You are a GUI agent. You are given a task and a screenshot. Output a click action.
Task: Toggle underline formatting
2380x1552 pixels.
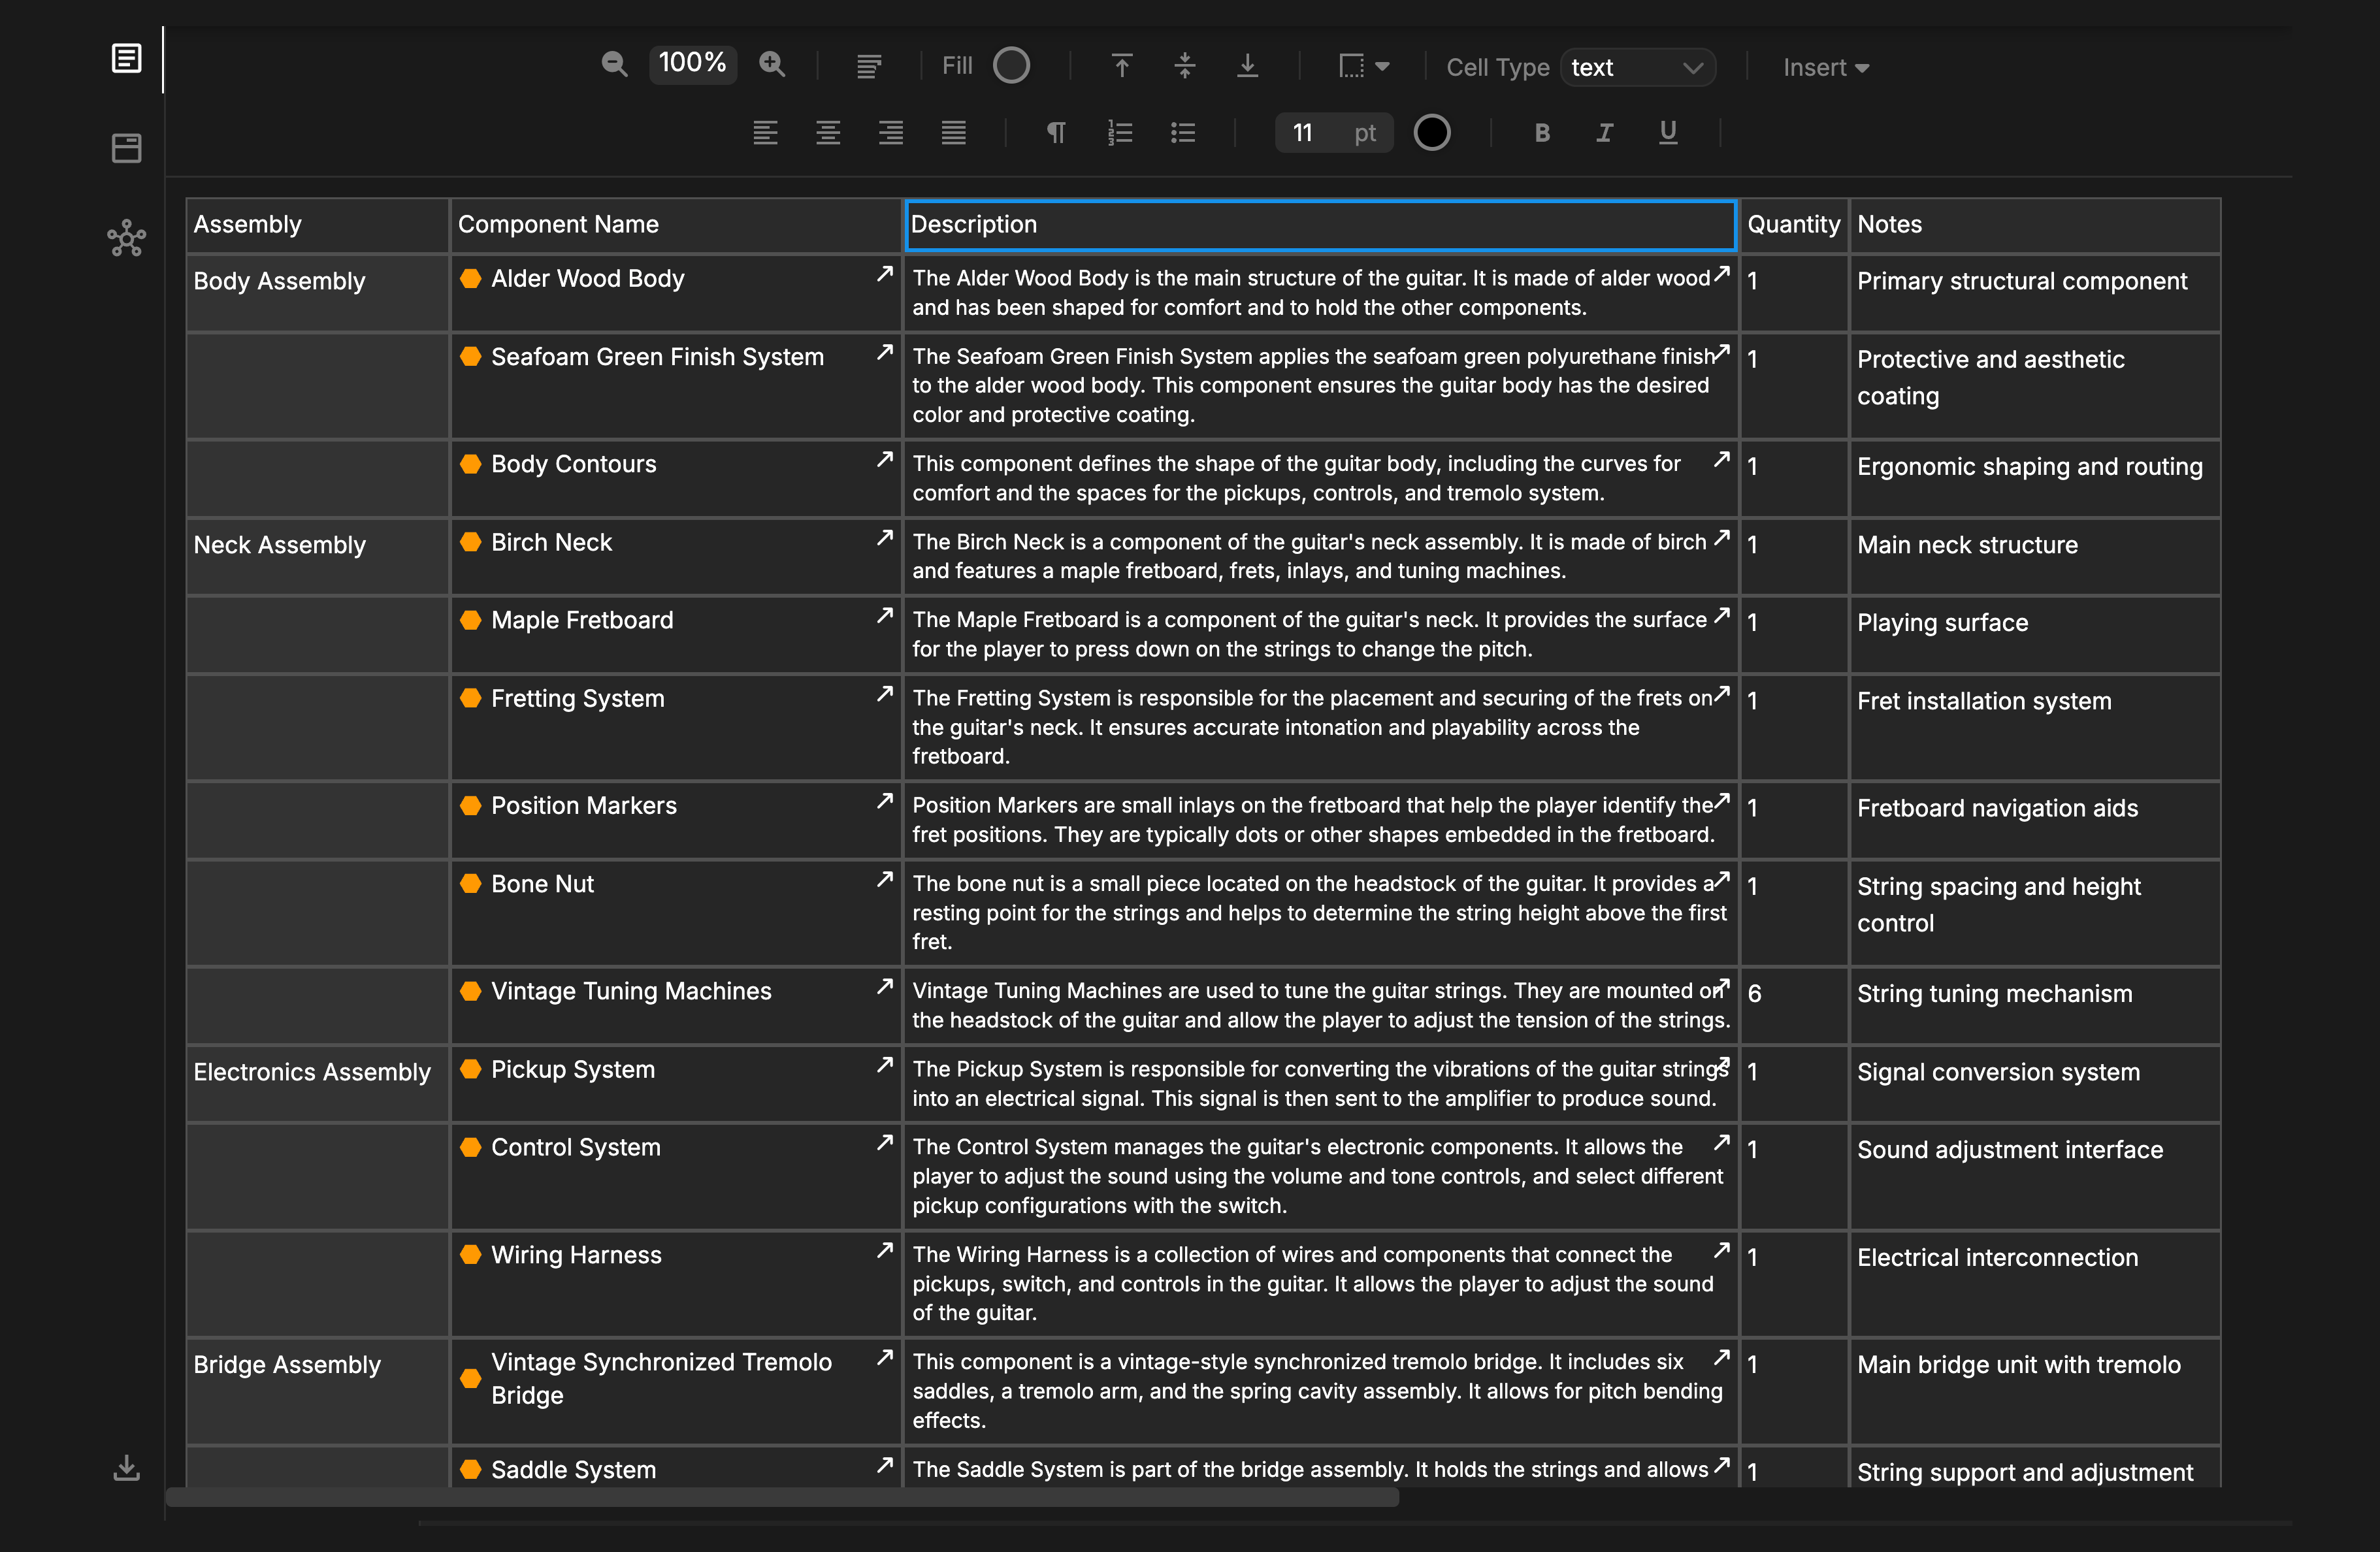point(1668,133)
